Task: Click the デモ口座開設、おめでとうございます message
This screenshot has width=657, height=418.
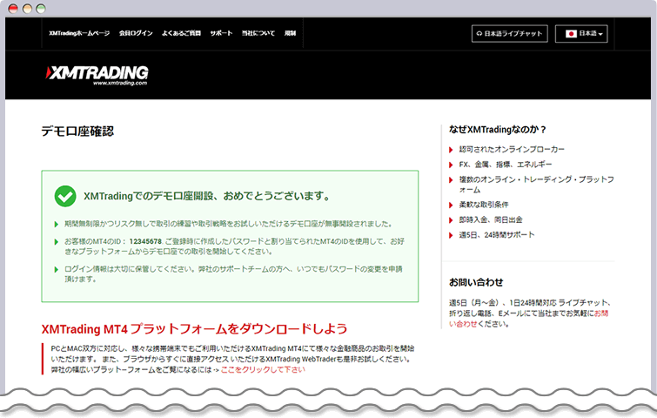Action: (x=207, y=196)
